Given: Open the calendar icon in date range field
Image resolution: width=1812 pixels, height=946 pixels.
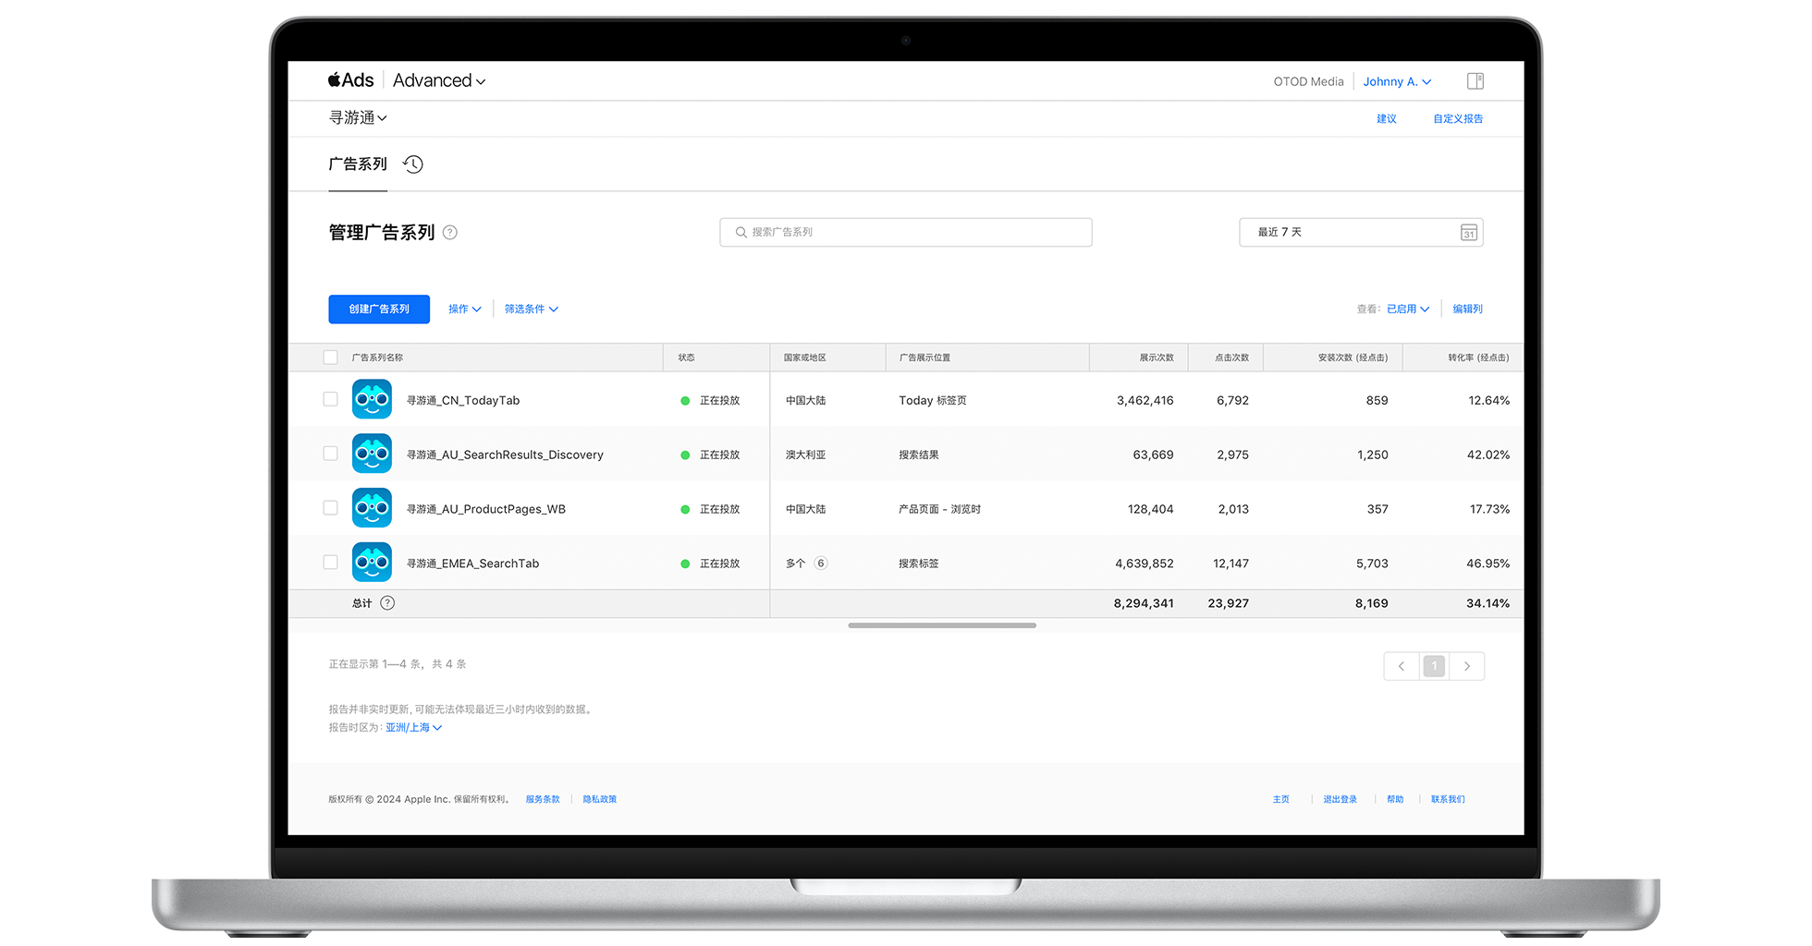Looking at the screenshot, I should (1468, 233).
